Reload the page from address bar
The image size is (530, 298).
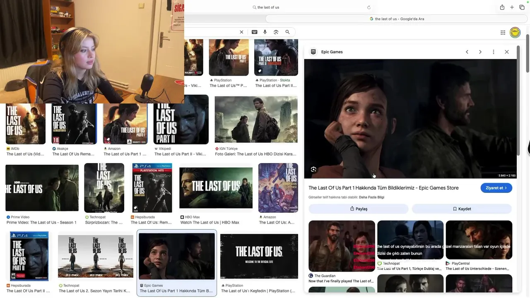[369, 7]
